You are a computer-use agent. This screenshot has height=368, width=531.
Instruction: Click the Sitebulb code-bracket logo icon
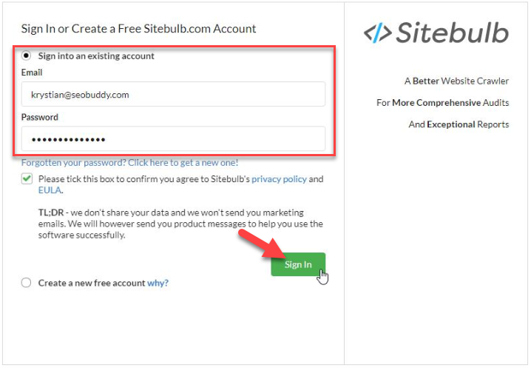(378, 33)
